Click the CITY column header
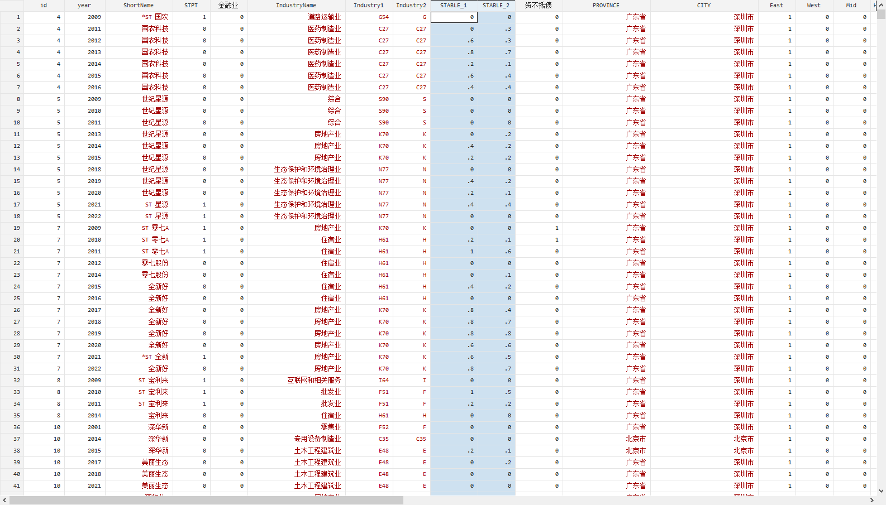 pyautogui.click(x=704, y=6)
